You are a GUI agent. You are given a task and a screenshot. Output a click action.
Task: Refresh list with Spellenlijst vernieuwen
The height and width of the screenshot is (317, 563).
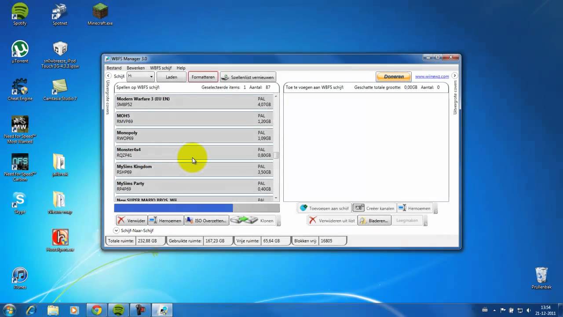248,77
